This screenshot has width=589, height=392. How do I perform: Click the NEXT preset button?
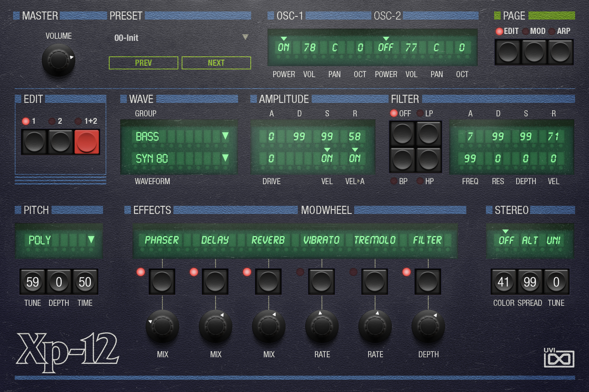pos(216,62)
